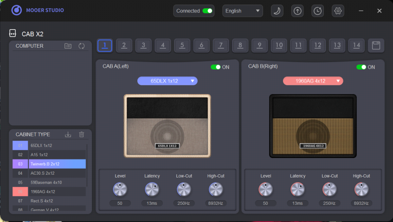Viewport: 393px width, 222px height.
Task: Select Twinverb.B 2x12 in cabinet list
Action: (49, 164)
